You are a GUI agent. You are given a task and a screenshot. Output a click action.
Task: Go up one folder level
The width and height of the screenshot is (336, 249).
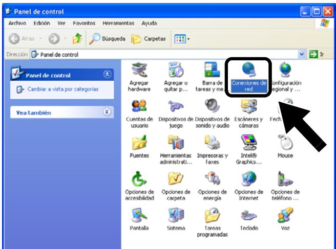(77, 39)
